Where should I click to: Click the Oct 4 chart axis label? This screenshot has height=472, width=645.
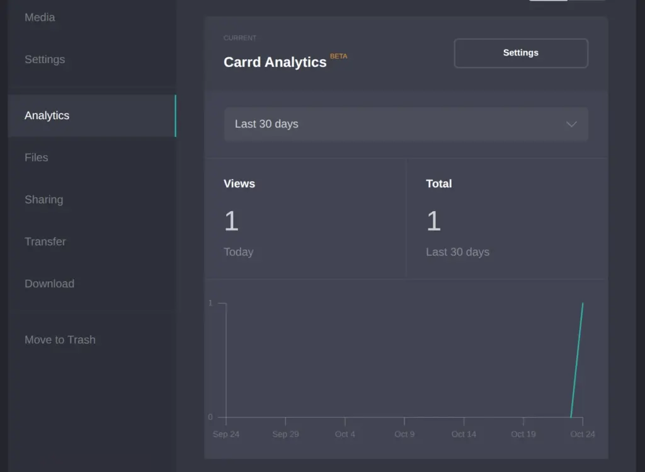345,434
